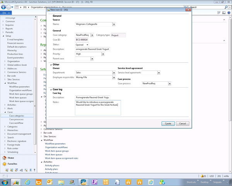This screenshot has width=232, height=186.
Task: Select Case processes in navigation pane
Action: pyautogui.click(x=16, y=119)
